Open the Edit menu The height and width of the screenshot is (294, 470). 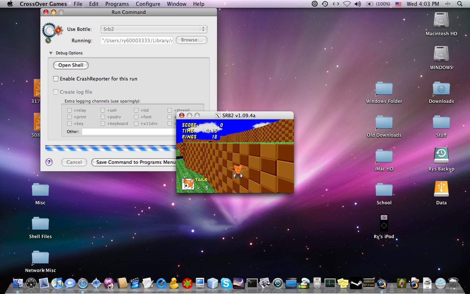coord(94,4)
